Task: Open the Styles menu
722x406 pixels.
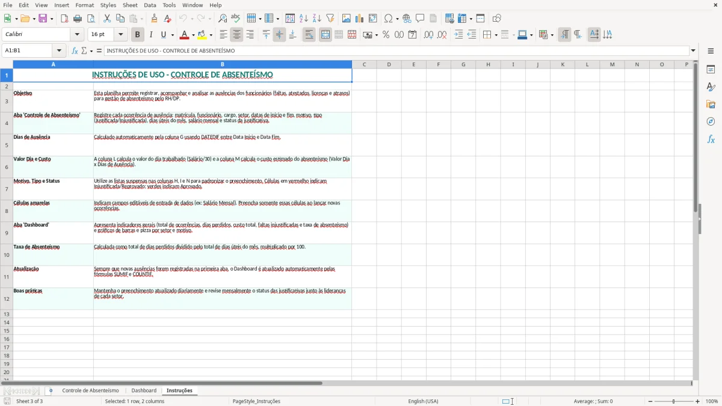Action: click(x=108, y=5)
